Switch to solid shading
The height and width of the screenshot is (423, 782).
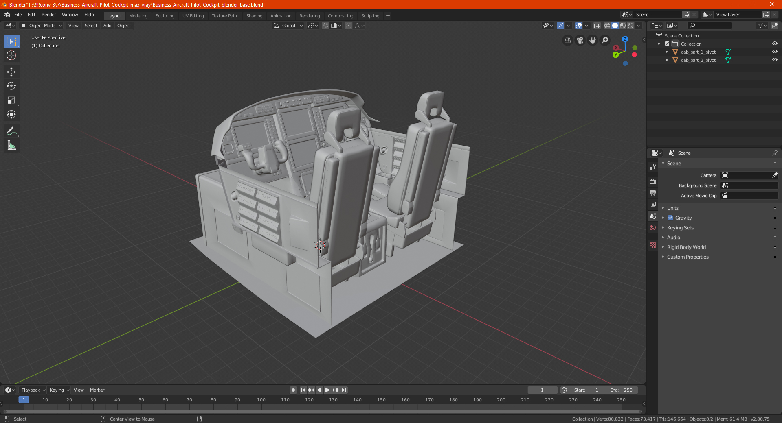(615, 26)
